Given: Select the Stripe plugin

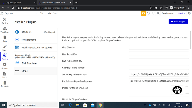Looking at the screenshot, I should [35, 71].
